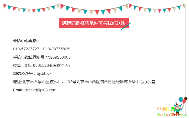Click the bunting flags decoration at top center

tap(94, 9)
